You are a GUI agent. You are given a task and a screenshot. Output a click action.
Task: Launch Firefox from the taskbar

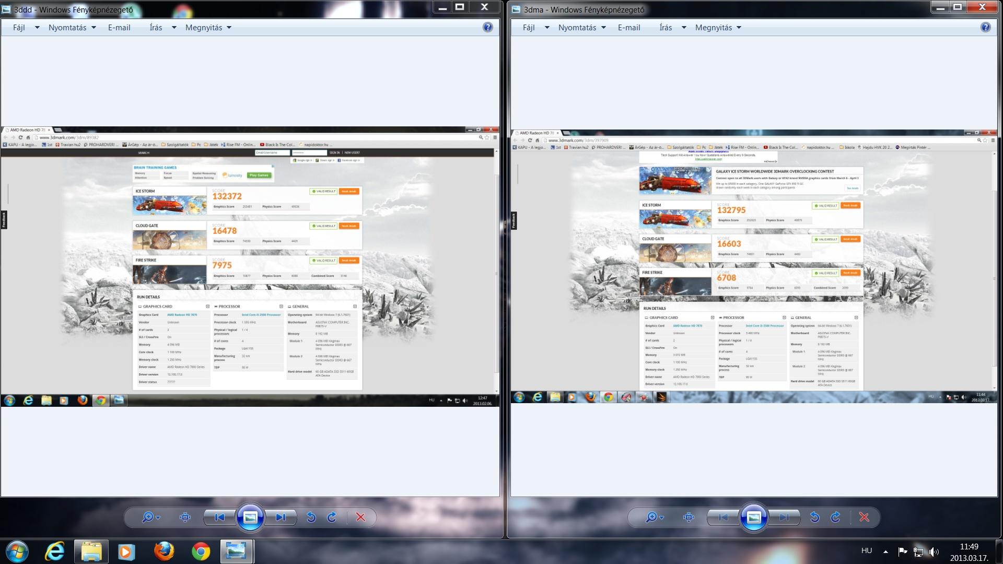point(164,551)
